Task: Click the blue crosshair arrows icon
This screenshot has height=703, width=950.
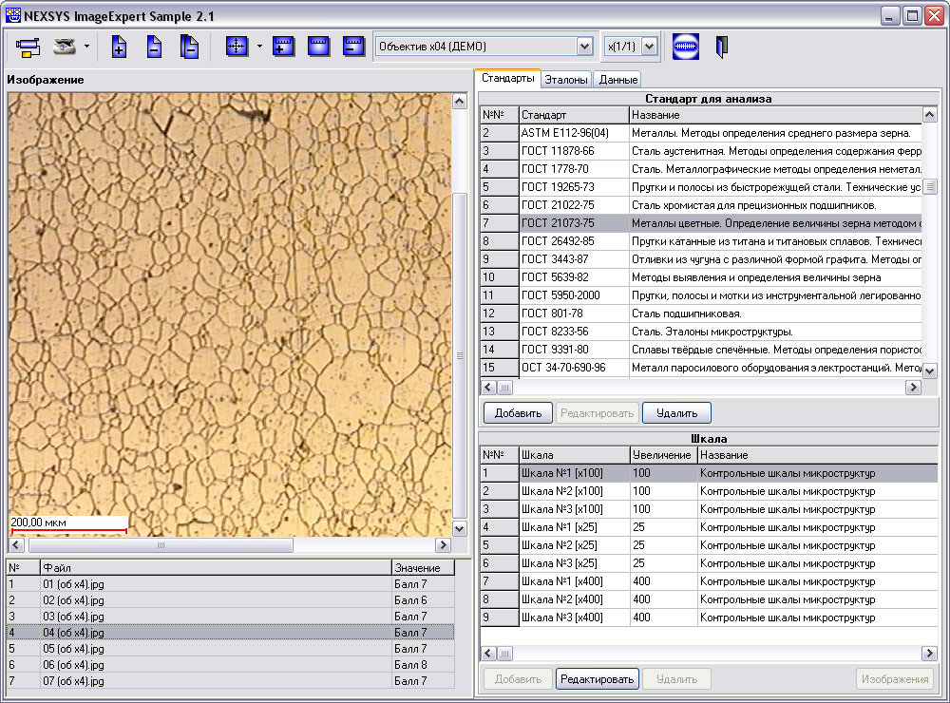Action: pos(237,47)
